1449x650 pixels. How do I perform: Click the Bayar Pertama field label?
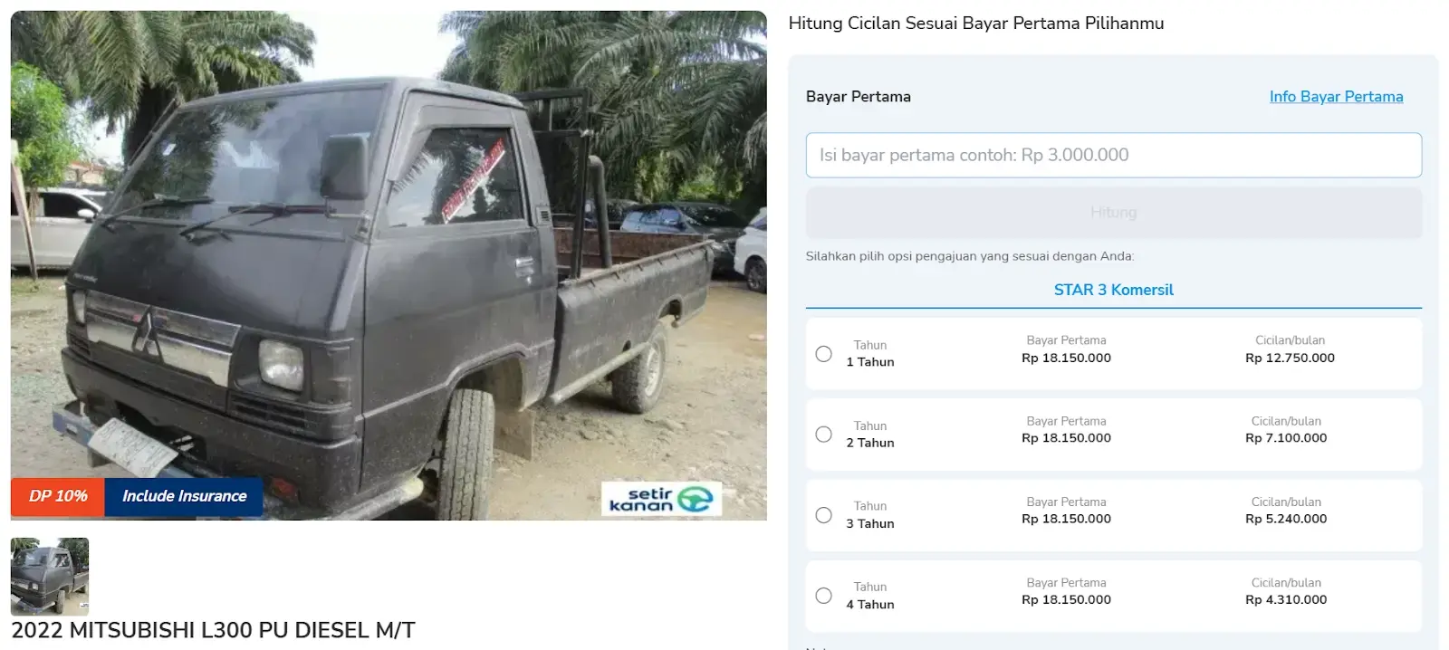click(x=859, y=97)
